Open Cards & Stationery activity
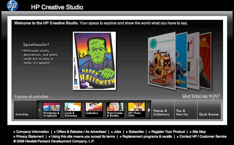This screenshot has height=145, width=234. click(73, 110)
